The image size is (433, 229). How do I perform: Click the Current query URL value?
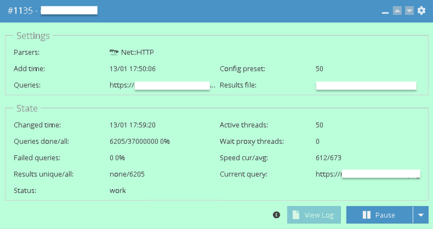pos(368,174)
